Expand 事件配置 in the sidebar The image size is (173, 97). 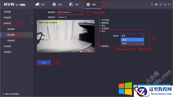tap(17, 46)
